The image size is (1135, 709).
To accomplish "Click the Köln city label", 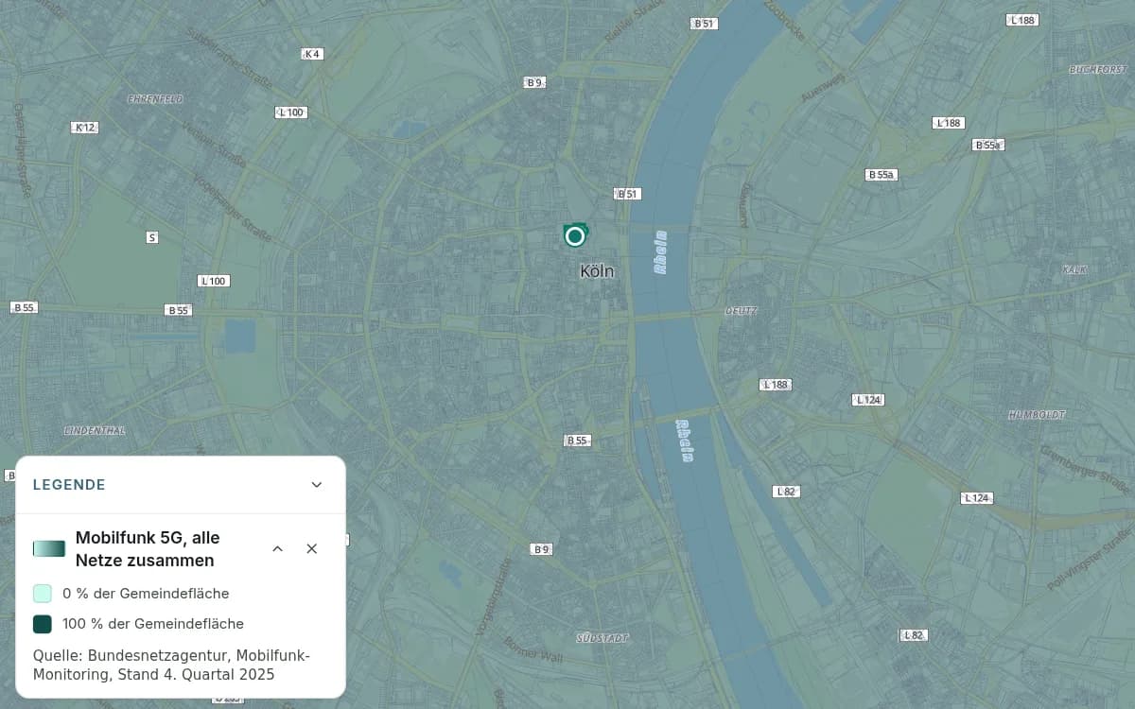I will 597,271.
